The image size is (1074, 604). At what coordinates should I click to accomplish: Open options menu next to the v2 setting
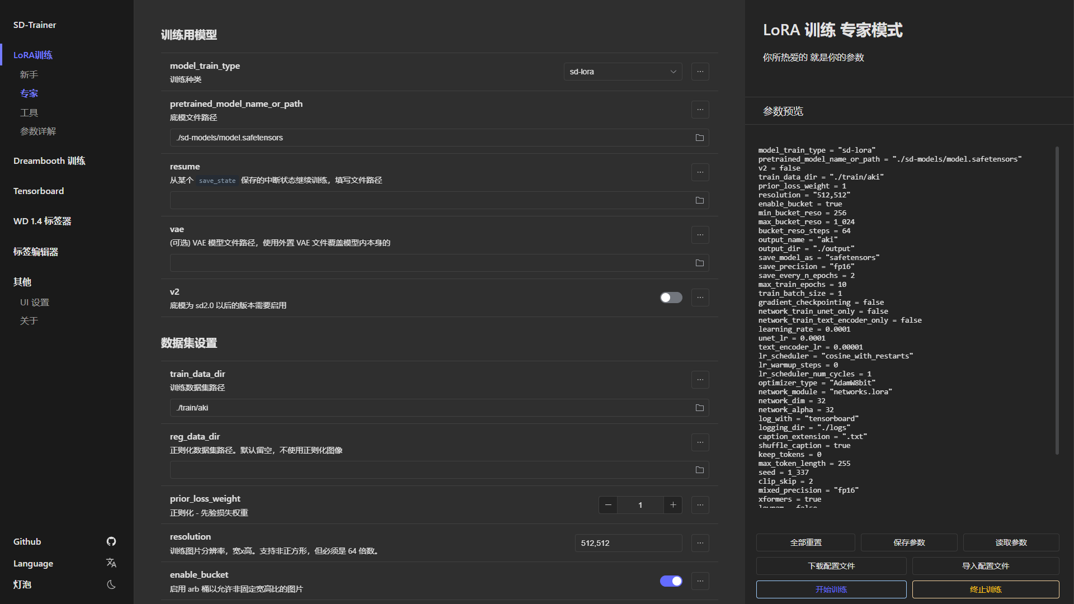[x=700, y=298]
